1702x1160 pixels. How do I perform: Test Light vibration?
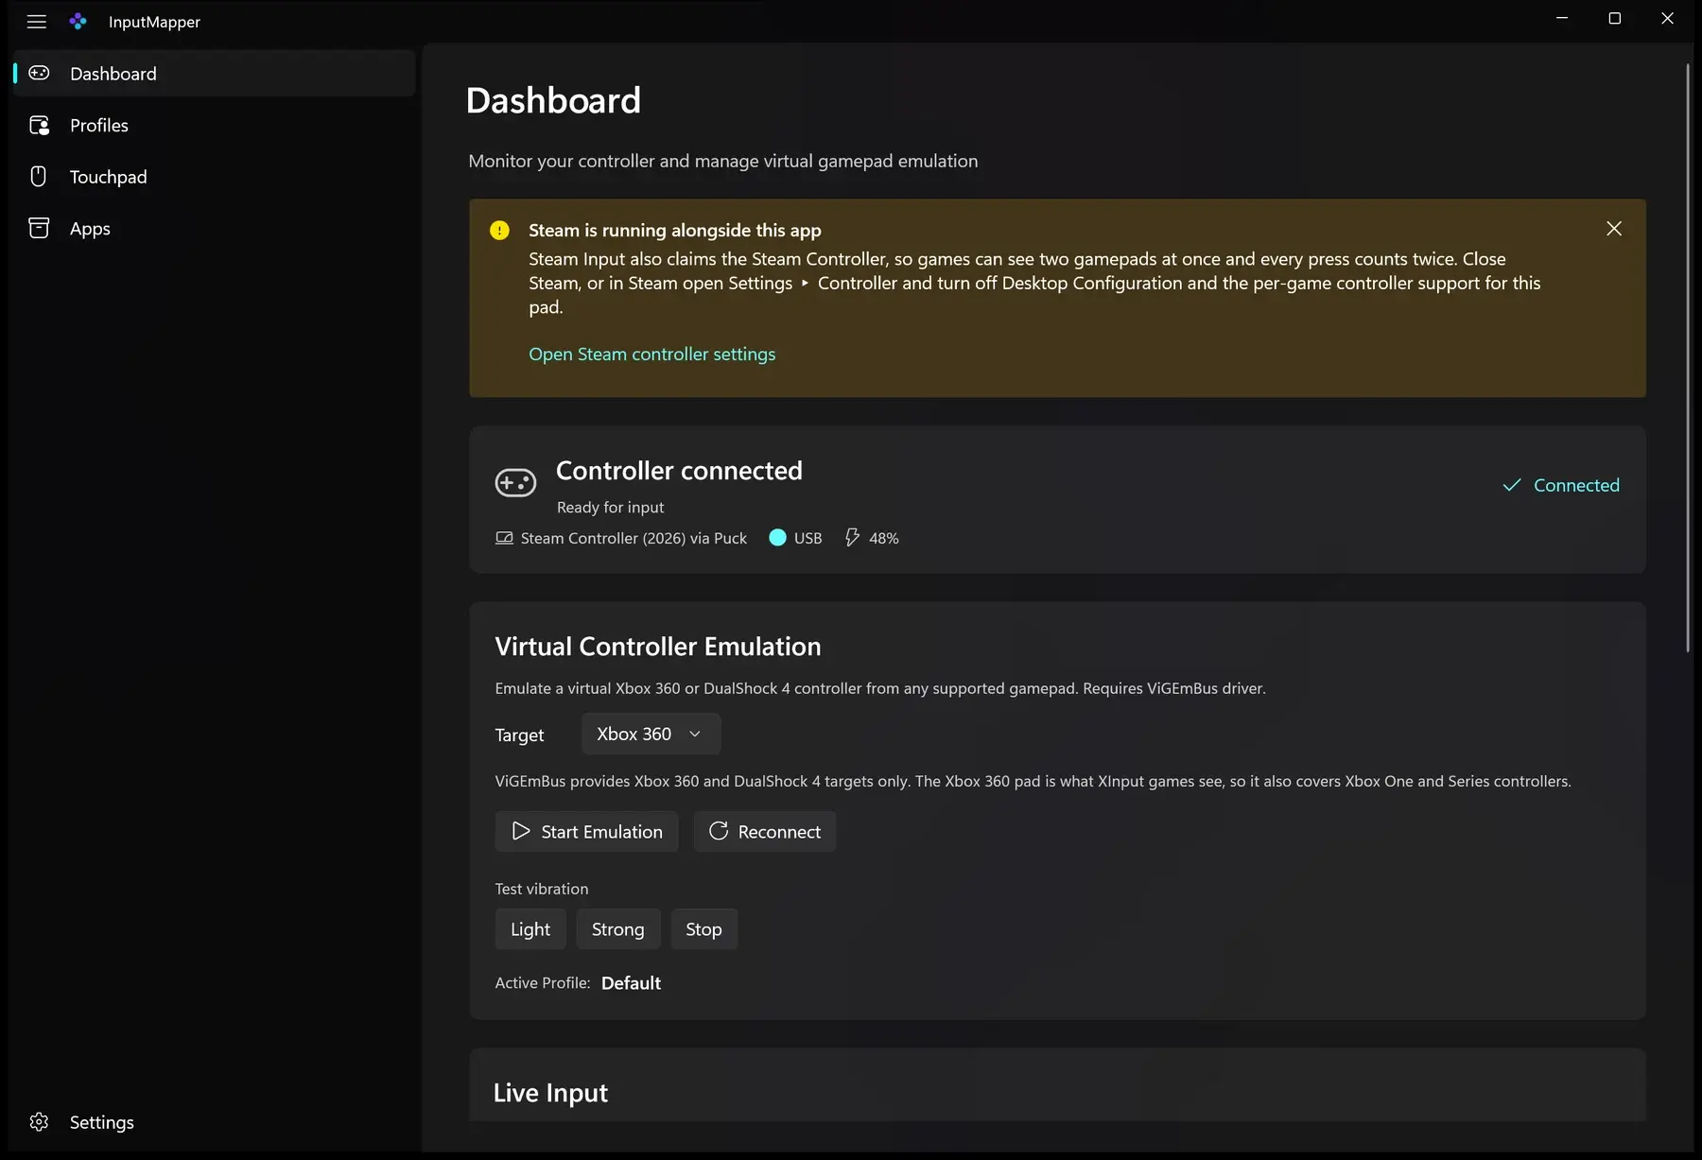(x=530, y=928)
